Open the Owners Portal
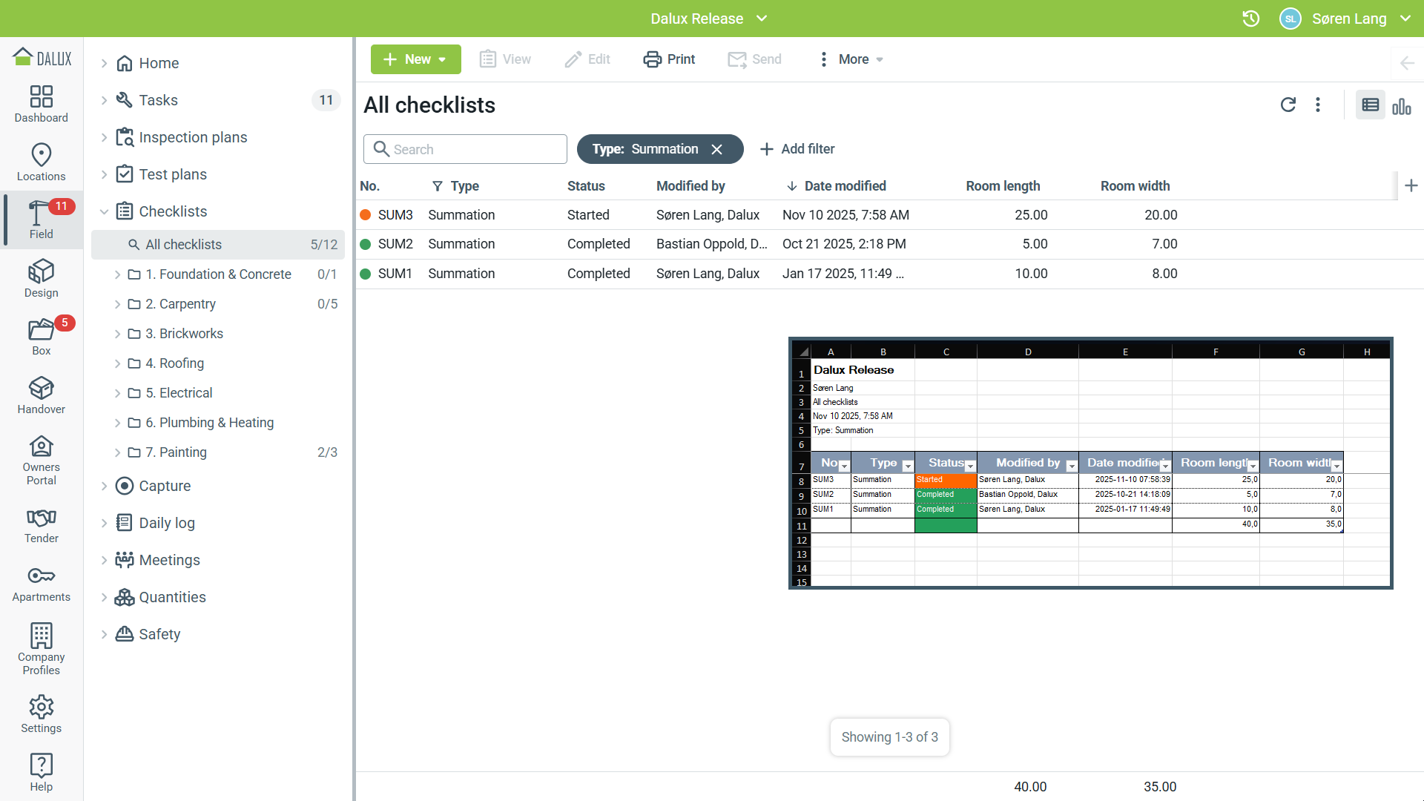Screen dimensions: 1424x801 point(42,460)
